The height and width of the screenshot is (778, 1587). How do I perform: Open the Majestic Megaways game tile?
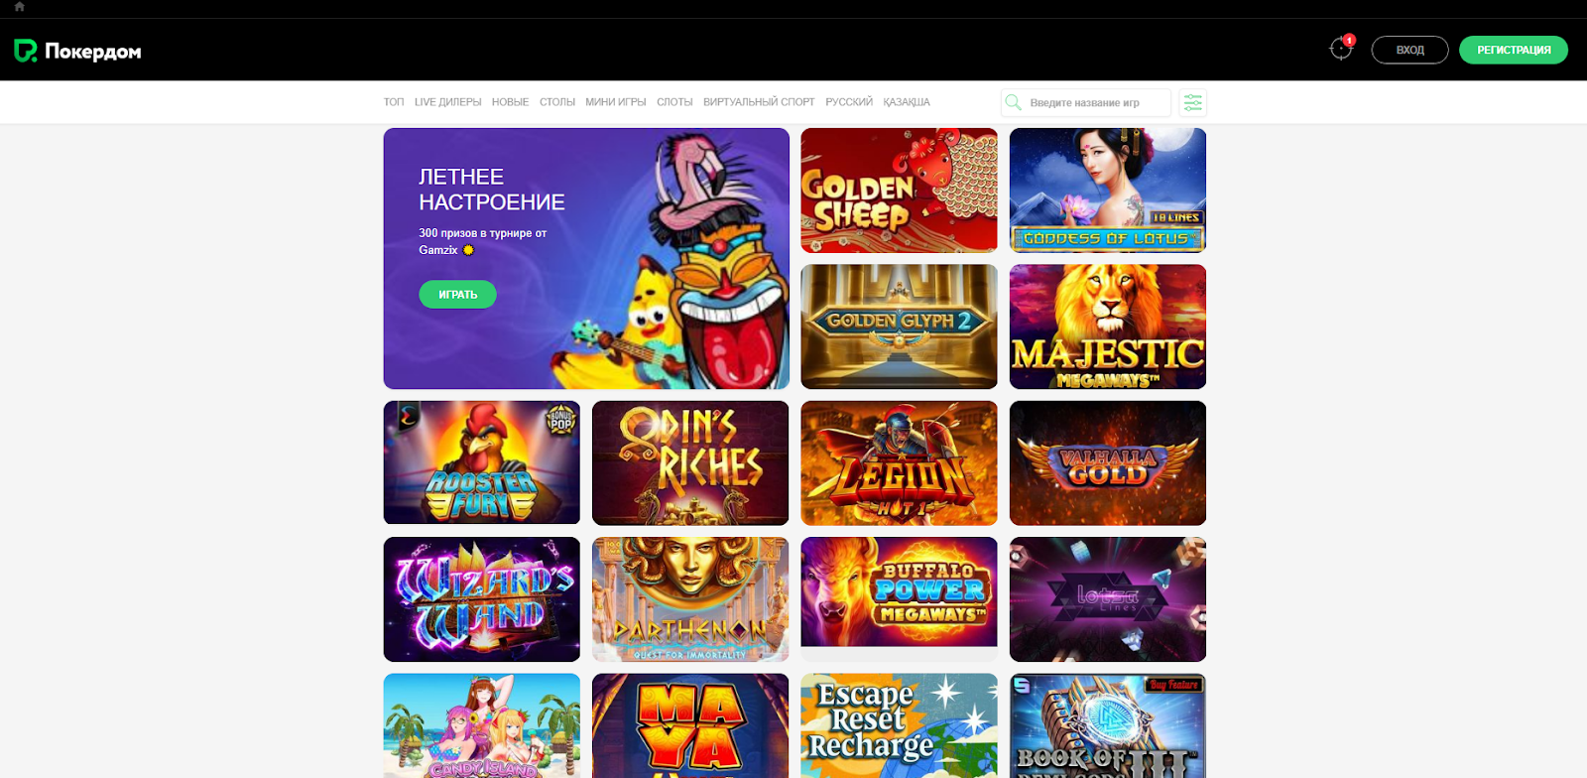1108,326
